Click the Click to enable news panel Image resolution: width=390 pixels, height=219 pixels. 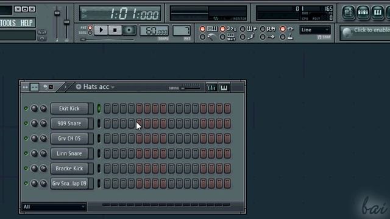[x=365, y=32]
